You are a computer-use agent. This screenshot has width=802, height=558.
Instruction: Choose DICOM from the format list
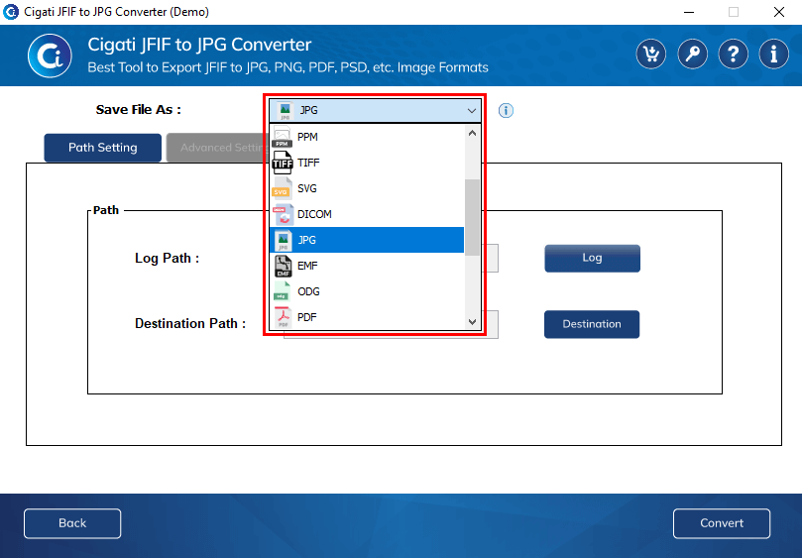coord(367,214)
